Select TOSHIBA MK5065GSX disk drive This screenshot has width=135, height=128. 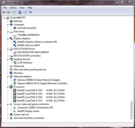28,35
